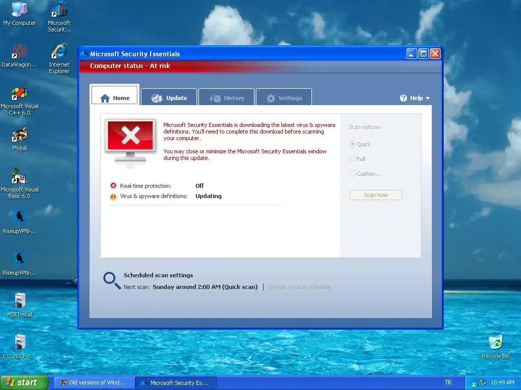Minimize the Security Essentials window
The image size is (521, 390).
(411, 54)
